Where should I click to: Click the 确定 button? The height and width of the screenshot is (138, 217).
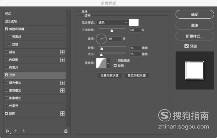[x=195, y=14]
